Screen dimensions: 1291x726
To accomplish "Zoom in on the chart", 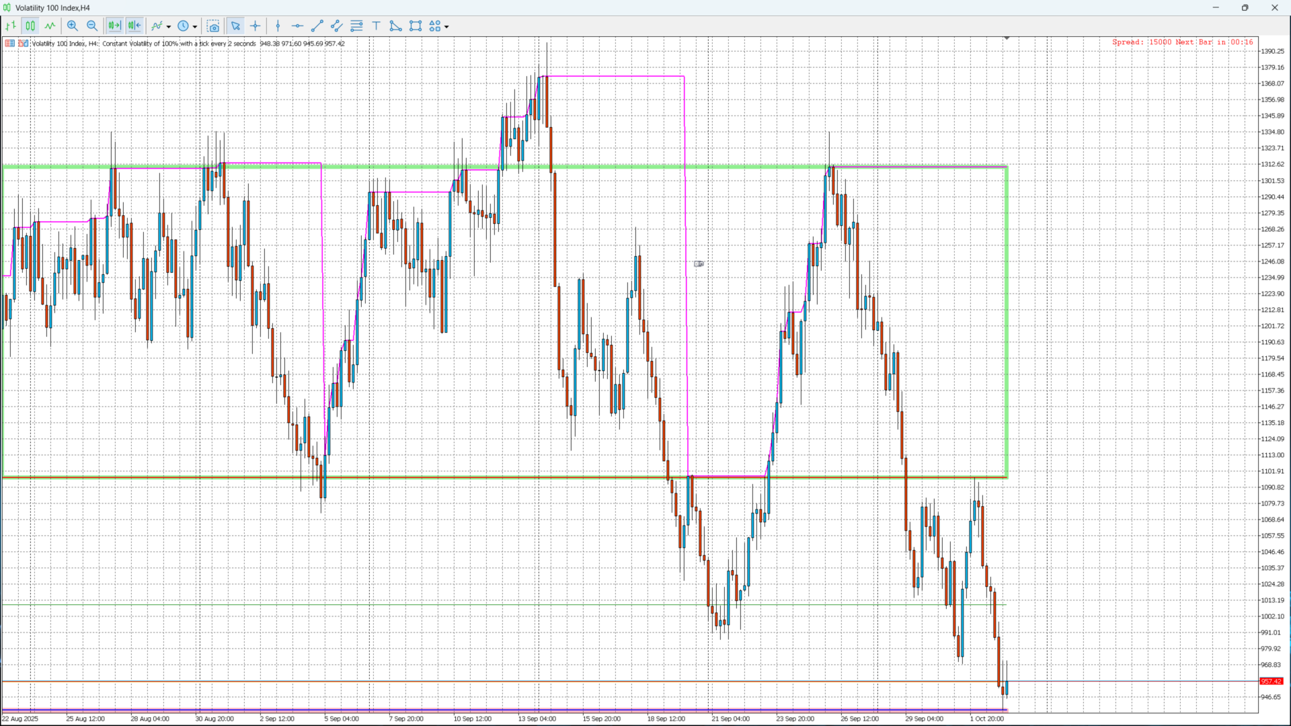I will tap(73, 26).
